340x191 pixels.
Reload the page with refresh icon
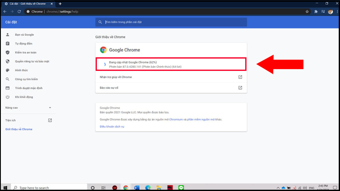tap(19, 12)
